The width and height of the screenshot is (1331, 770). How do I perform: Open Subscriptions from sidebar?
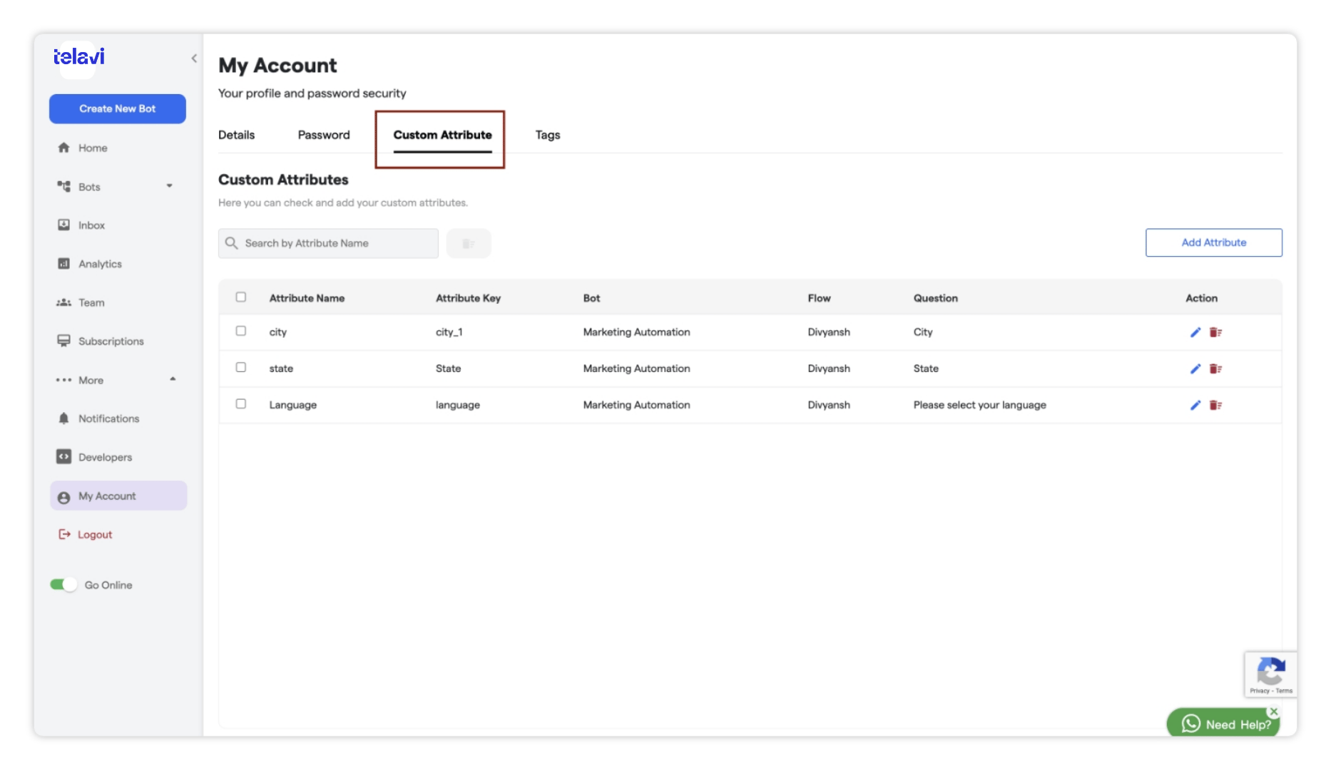[x=111, y=342]
